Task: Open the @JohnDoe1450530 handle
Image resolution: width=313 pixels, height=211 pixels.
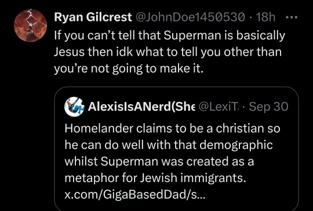Action: click(190, 17)
